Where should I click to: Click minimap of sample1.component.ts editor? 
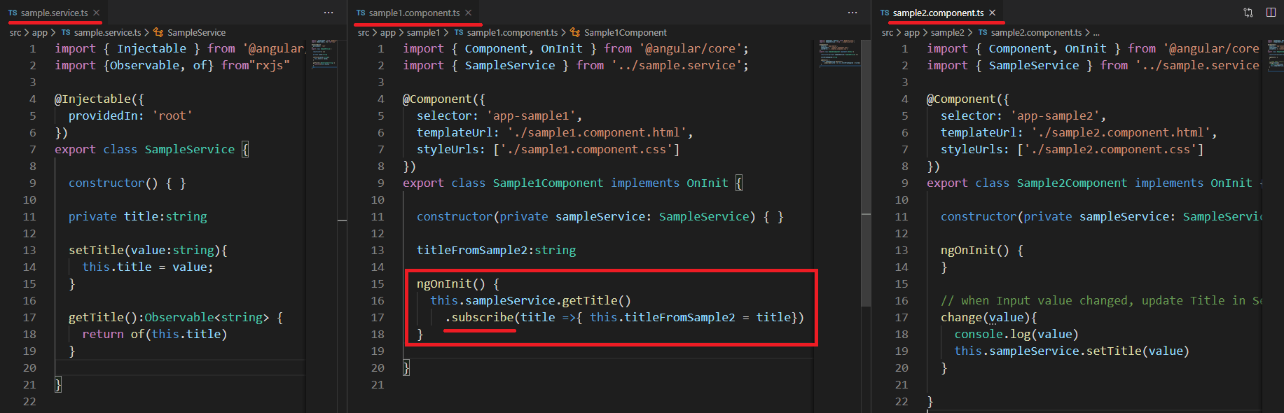click(x=839, y=52)
